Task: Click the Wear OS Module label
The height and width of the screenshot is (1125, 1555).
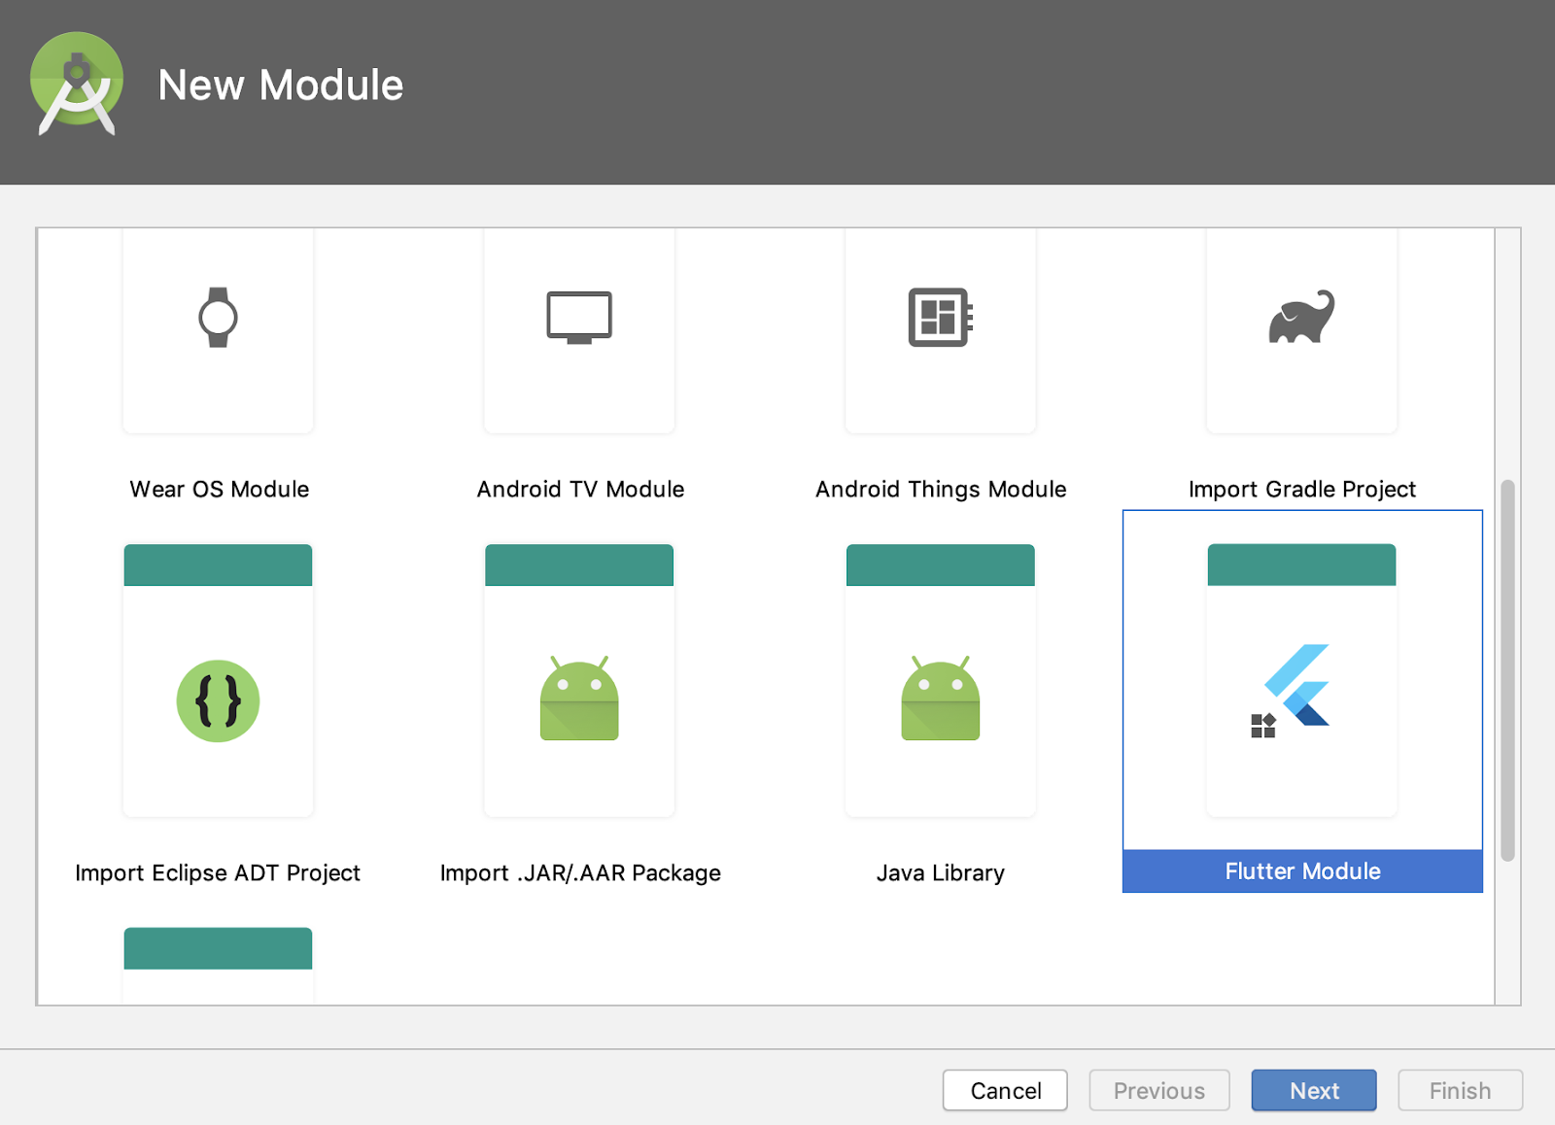Action: click(220, 489)
